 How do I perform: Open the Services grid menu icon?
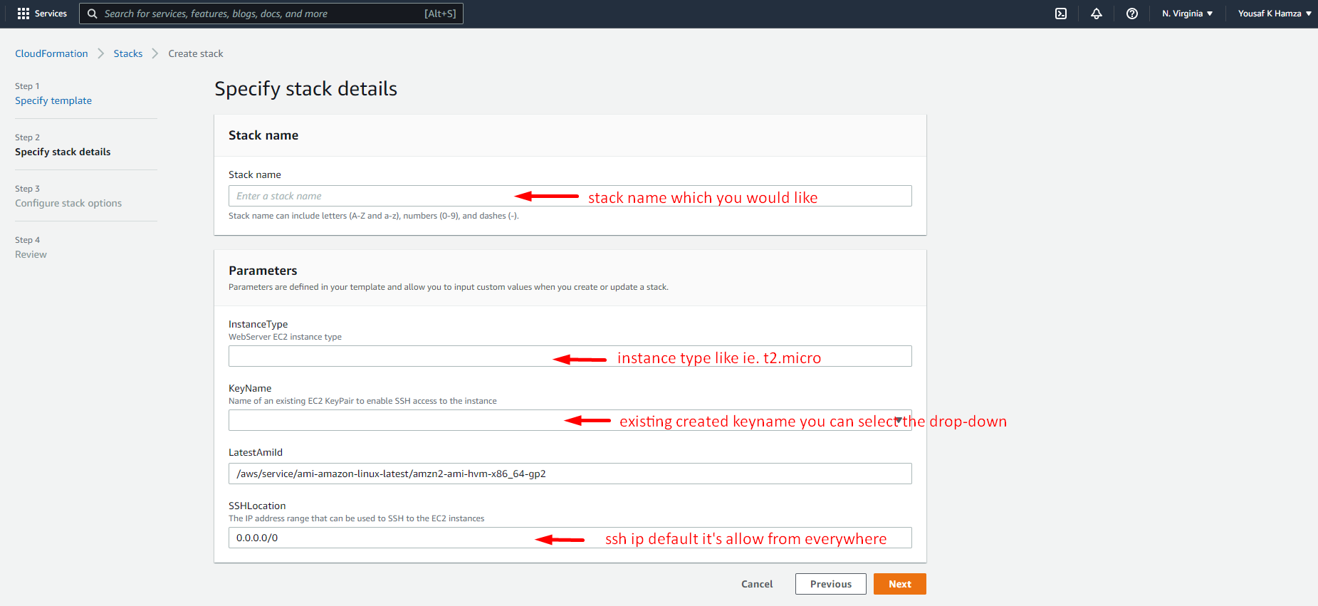click(x=23, y=14)
